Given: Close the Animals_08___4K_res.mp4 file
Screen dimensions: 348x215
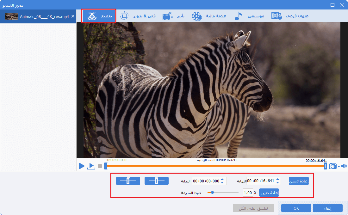Looking at the screenshot, I should pyautogui.click(x=73, y=16).
